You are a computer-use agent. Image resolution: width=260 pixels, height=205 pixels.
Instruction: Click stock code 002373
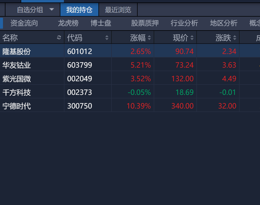tap(80, 92)
